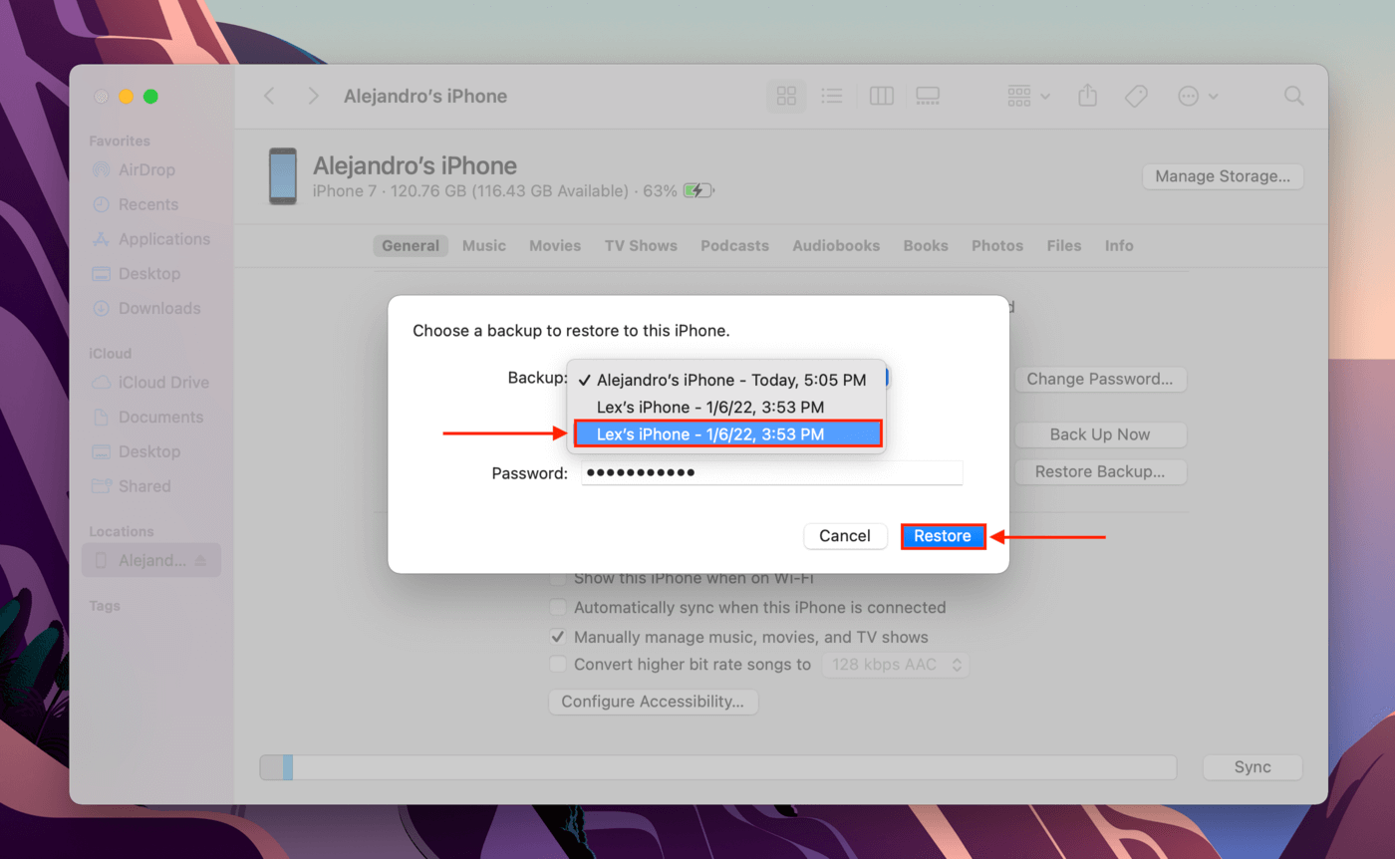Viewport: 1395px width, 859px height.
Task: Open the Books tab
Action: pos(927,246)
